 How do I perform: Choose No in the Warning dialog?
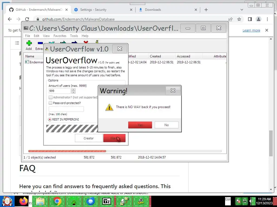pyautogui.click(x=167, y=125)
